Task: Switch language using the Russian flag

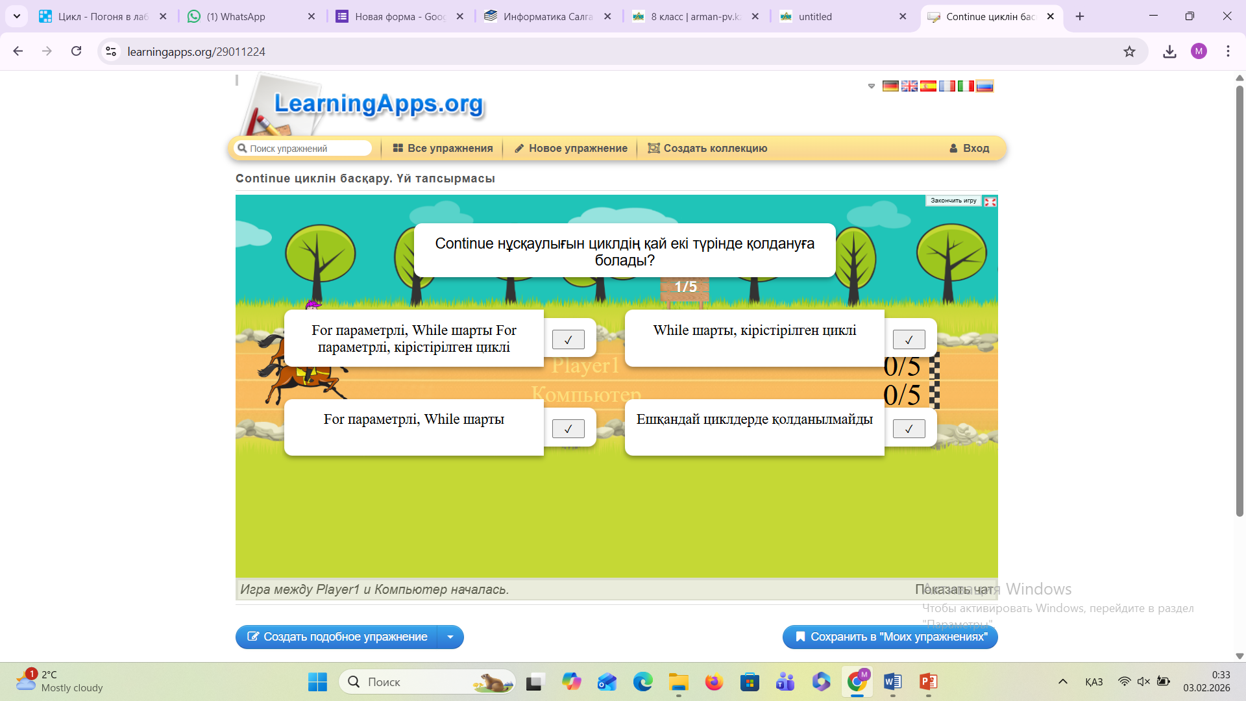Action: point(984,86)
